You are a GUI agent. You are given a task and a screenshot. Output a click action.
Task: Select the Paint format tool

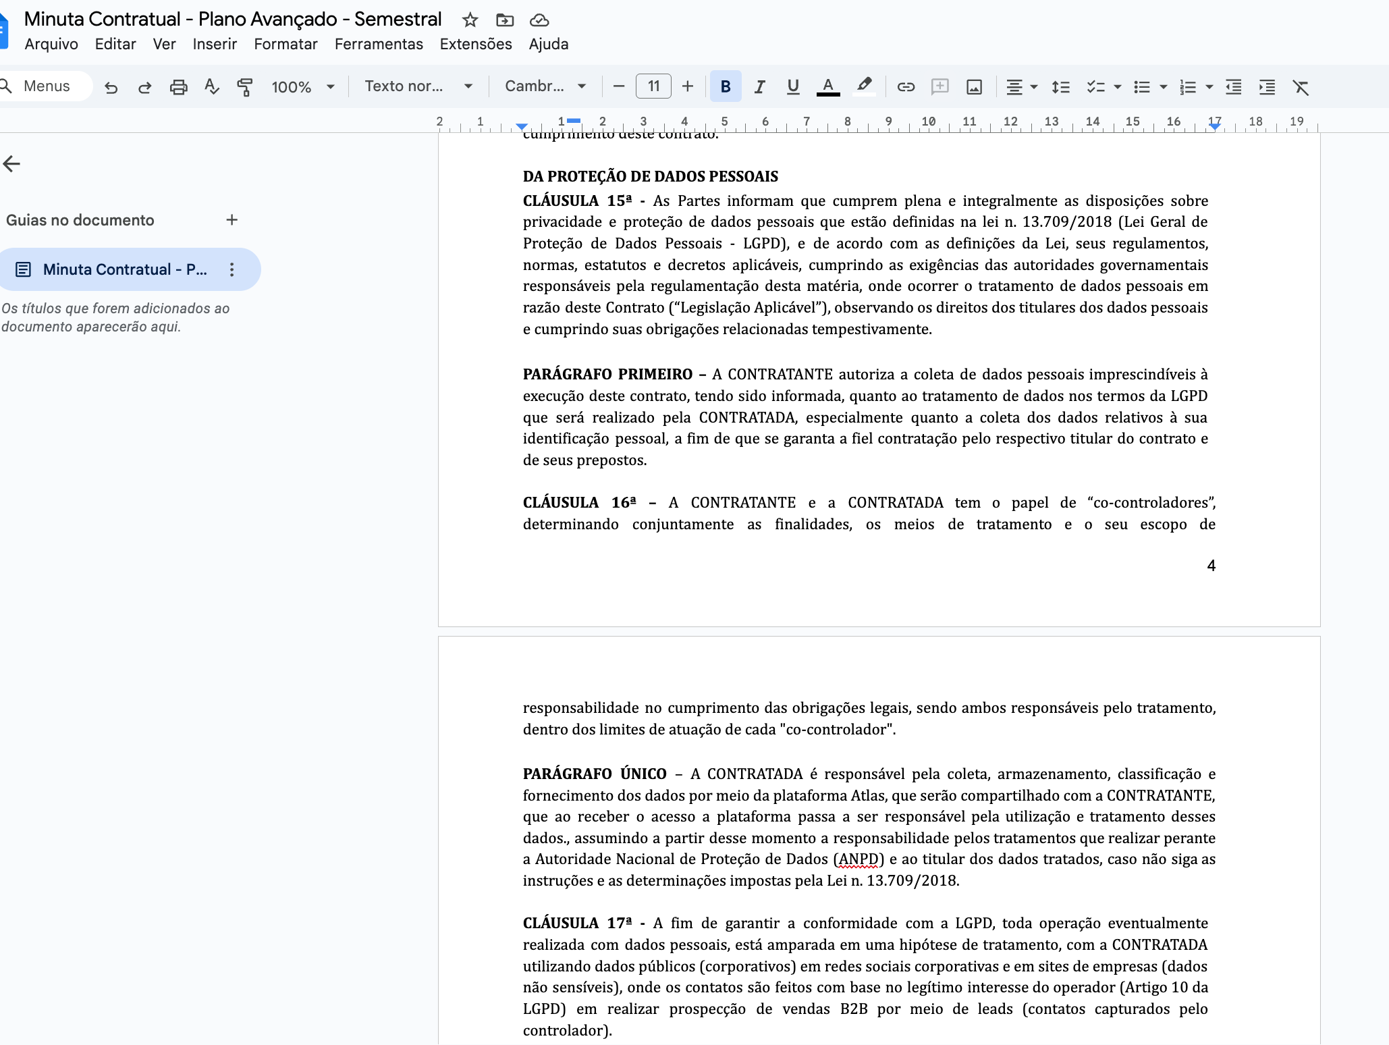pos(245,87)
